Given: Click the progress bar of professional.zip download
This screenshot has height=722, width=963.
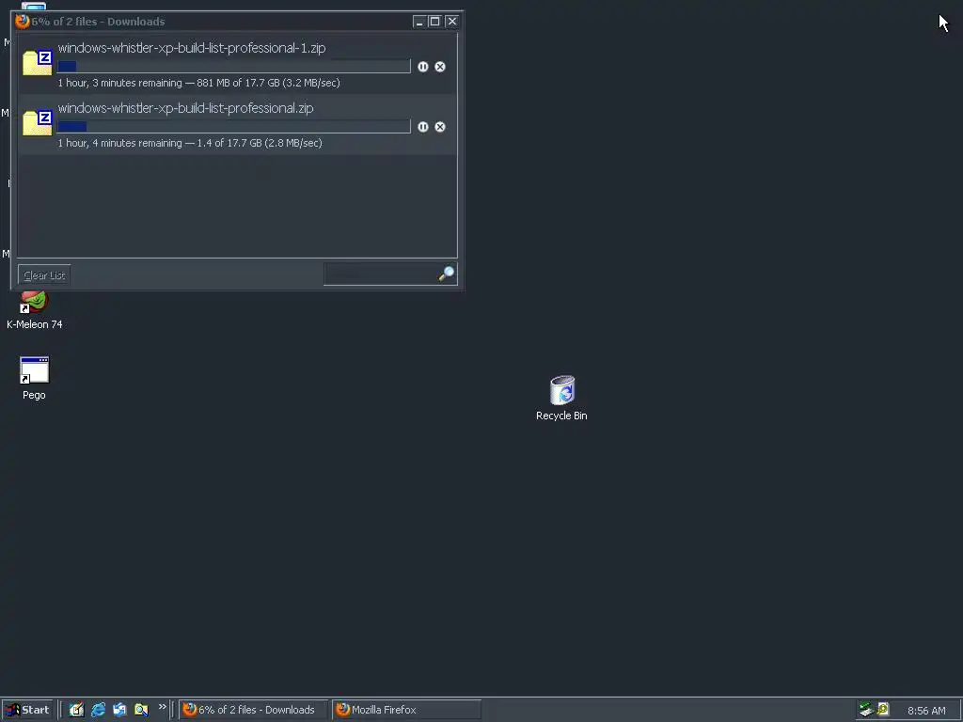Looking at the screenshot, I should 233,127.
